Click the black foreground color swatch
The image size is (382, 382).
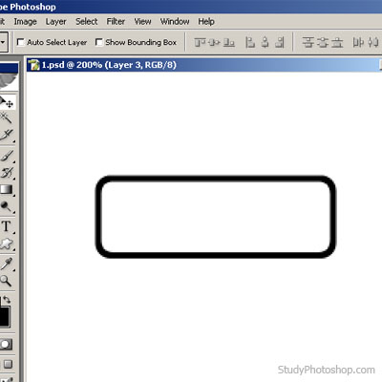tap(5, 316)
